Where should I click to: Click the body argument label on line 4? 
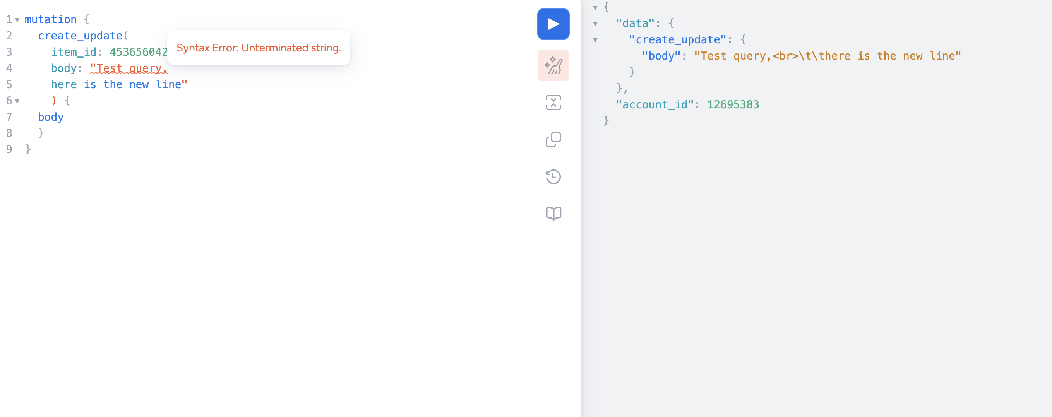click(x=64, y=68)
